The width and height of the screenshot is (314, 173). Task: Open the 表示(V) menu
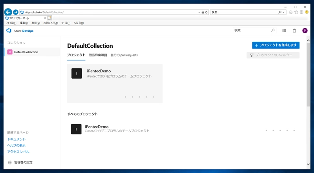pyautogui.click(x=36, y=23)
